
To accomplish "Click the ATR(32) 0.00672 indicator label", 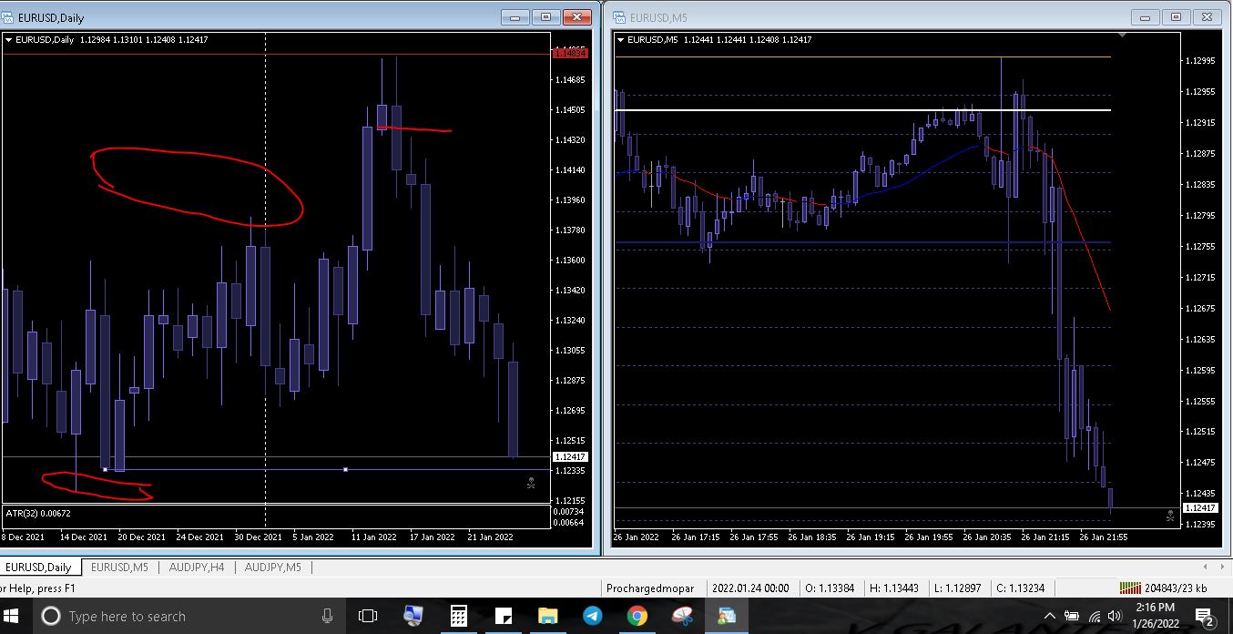I will [x=38, y=513].
